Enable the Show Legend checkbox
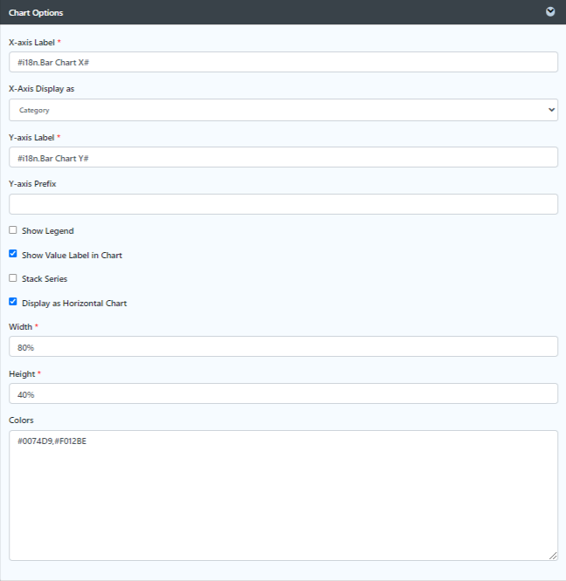Viewport: 566px width, 581px height. pyautogui.click(x=13, y=230)
